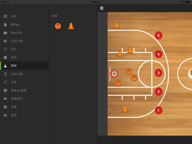Select red player marker 3 on court

pyautogui.click(x=158, y=73)
